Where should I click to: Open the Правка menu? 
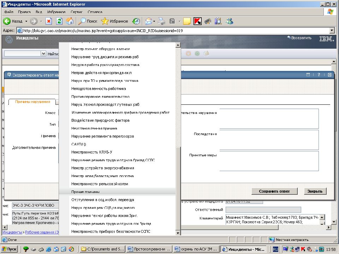coord(24,12)
